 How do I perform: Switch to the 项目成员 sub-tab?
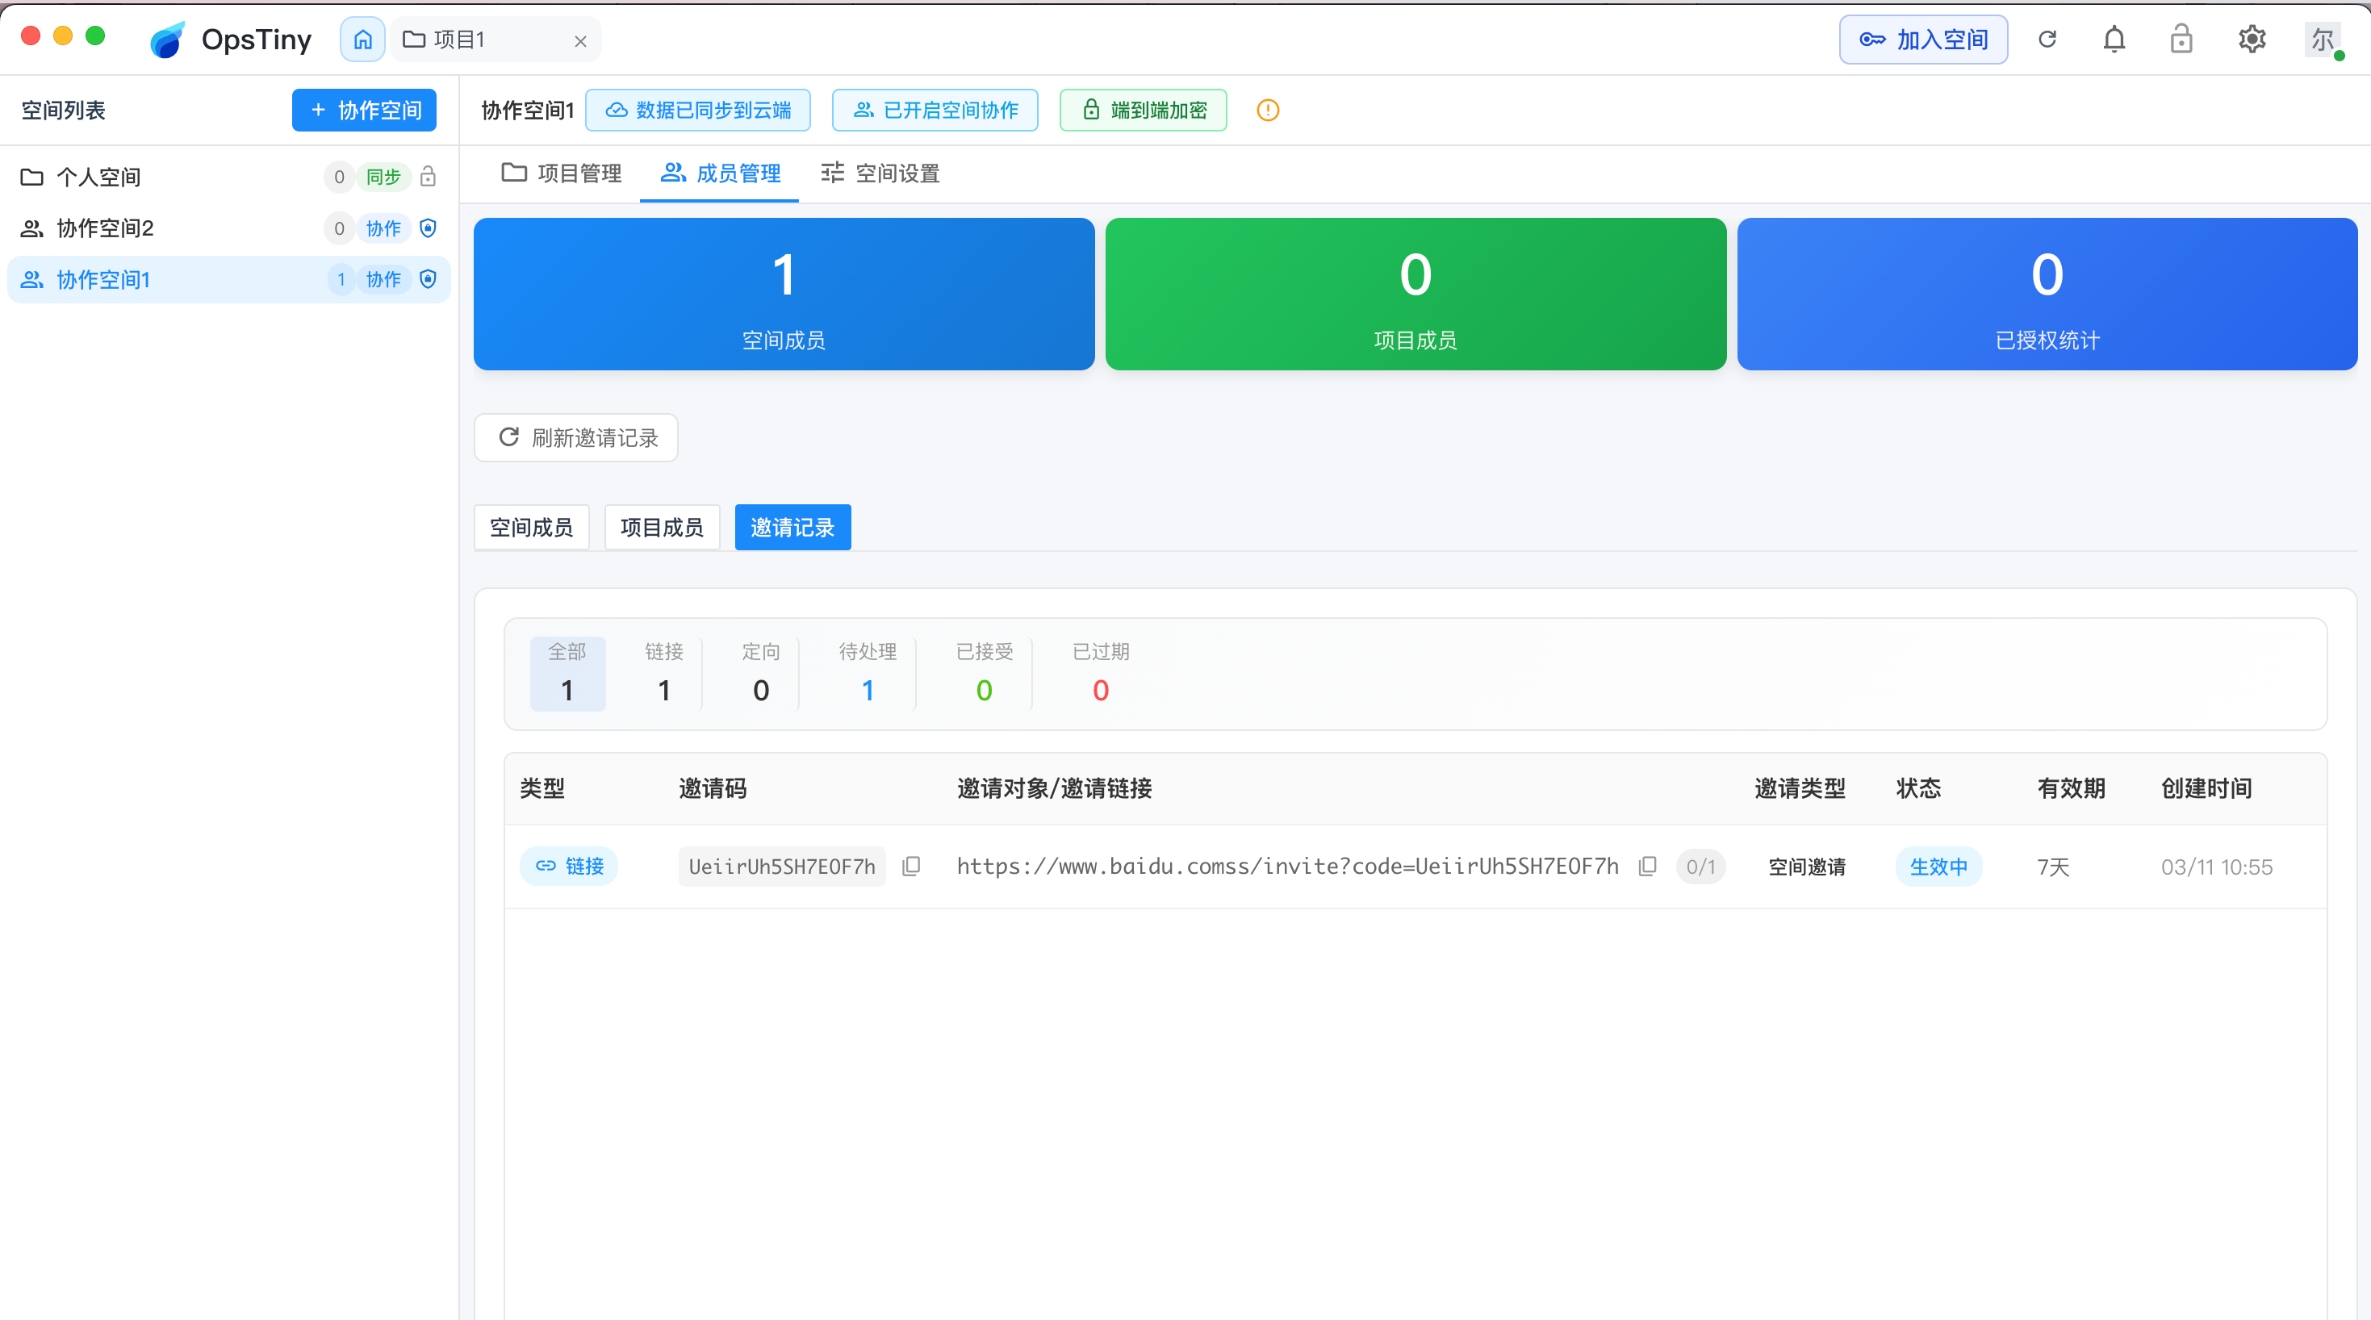(662, 528)
